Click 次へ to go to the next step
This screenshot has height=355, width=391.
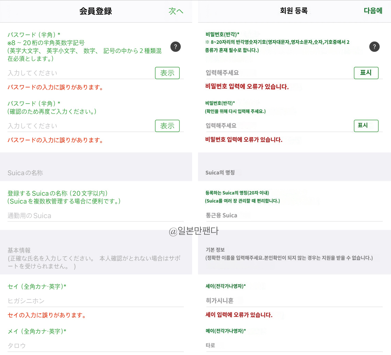click(x=176, y=12)
